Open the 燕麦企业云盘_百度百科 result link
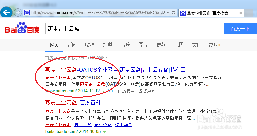Screen dimensions: 257x136 (73, 102)
